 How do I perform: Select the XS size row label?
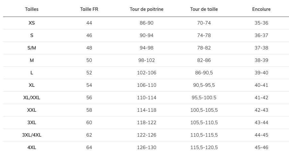click(x=32, y=23)
